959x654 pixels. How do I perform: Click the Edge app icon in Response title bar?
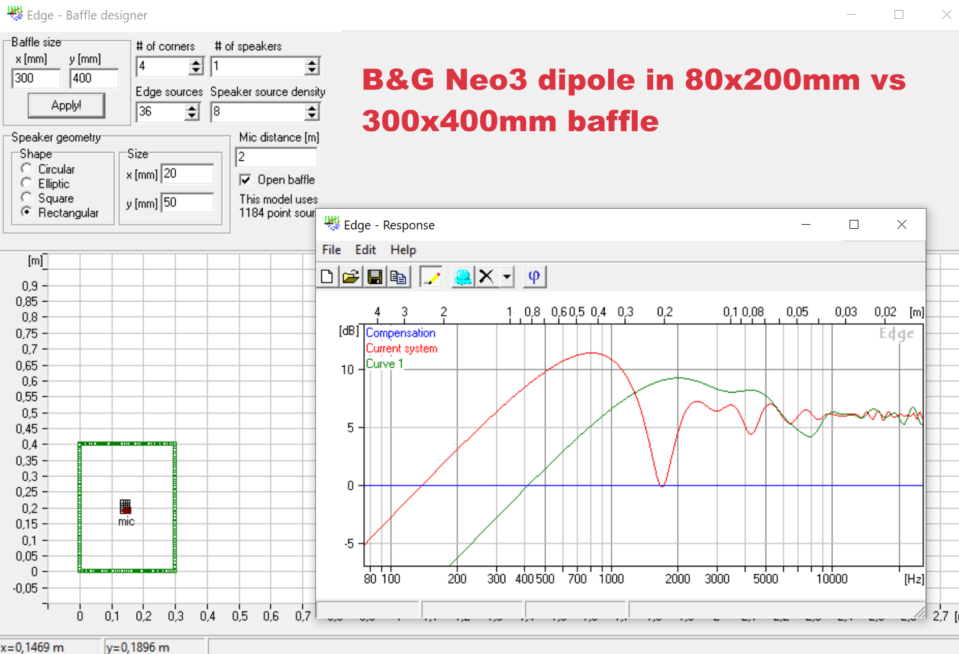point(332,224)
